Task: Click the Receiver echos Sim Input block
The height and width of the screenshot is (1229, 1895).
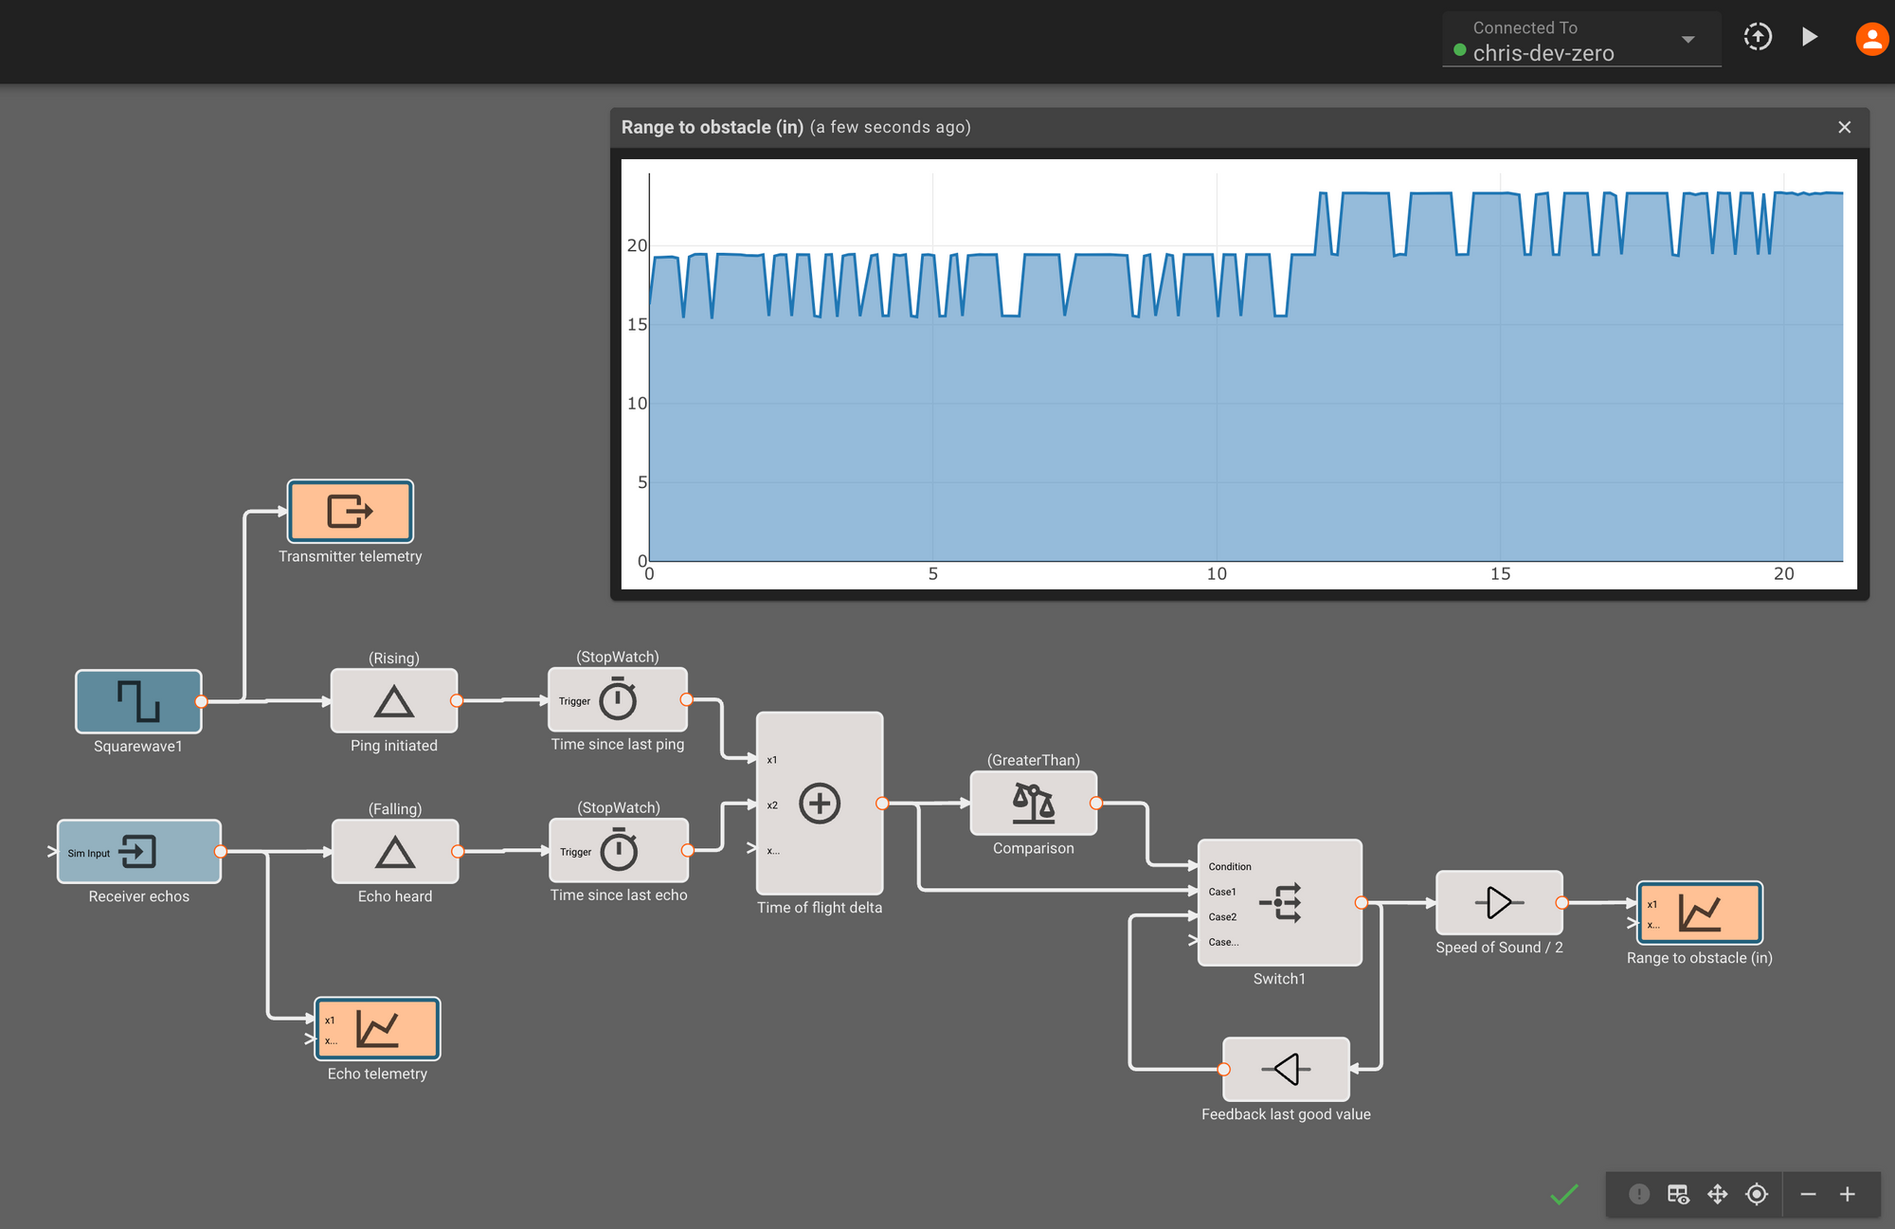Action: tap(138, 852)
